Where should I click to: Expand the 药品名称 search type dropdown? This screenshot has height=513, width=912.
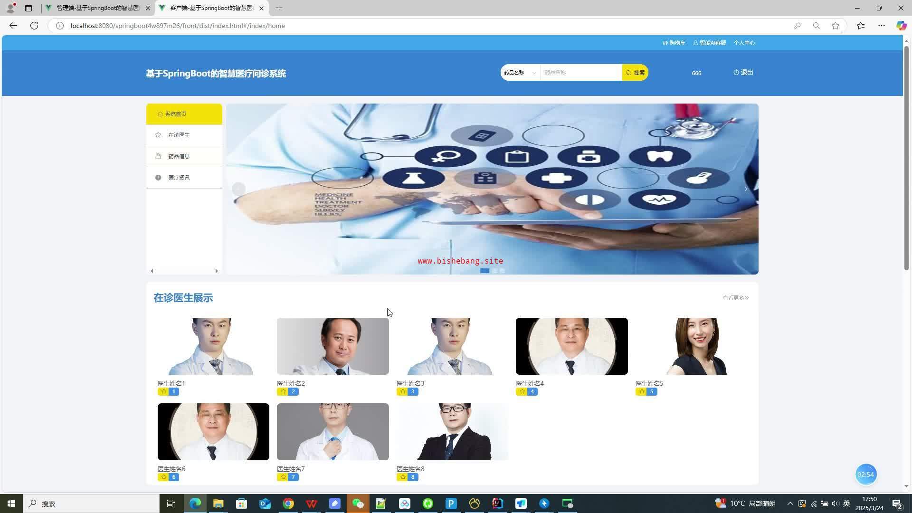tap(520, 73)
